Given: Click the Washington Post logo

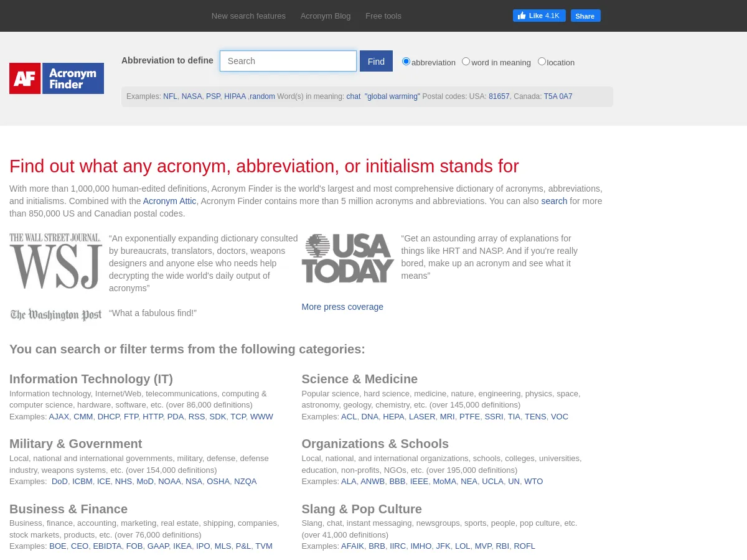Looking at the screenshot, I should point(55,315).
